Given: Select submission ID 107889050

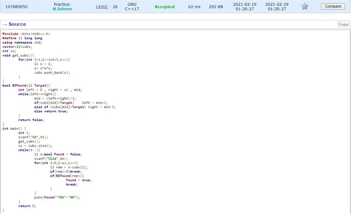Looking at the screenshot, I should click(x=17, y=7).
